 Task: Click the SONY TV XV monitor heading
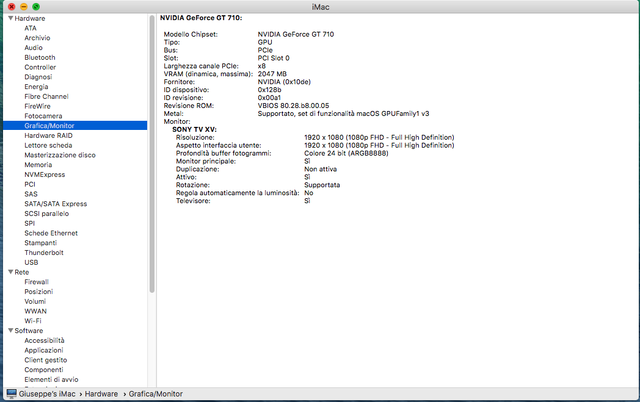pos(194,130)
